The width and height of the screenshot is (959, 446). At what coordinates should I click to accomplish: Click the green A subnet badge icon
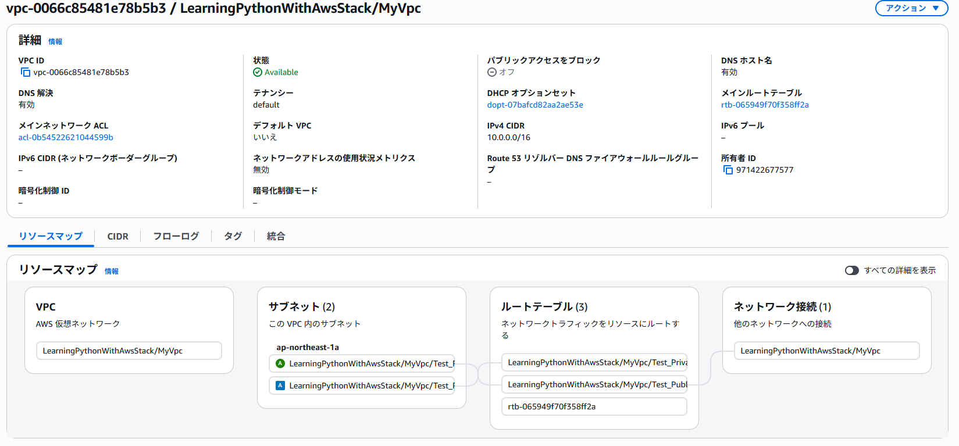pyautogui.click(x=280, y=363)
